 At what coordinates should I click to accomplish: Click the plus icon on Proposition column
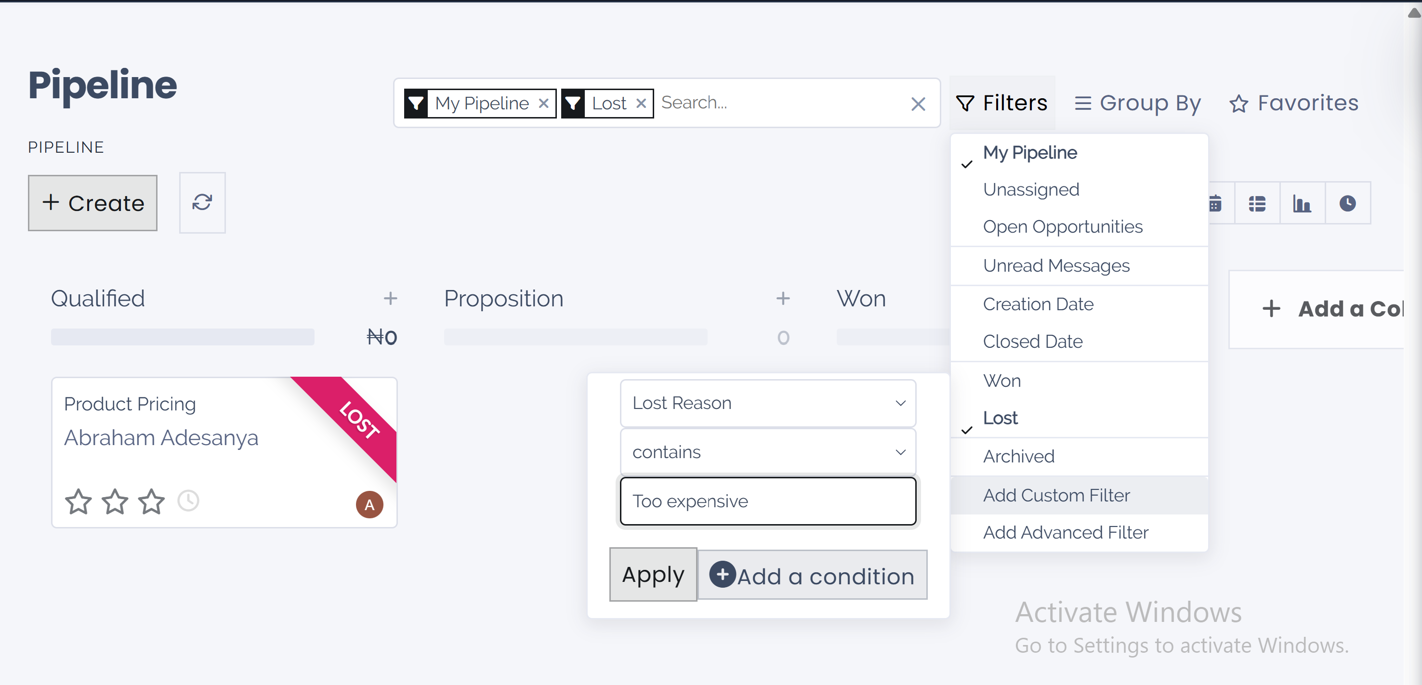pyautogui.click(x=783, y=298)
